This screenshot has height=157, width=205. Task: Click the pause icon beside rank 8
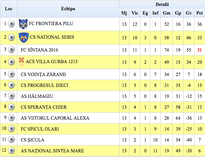11,107
